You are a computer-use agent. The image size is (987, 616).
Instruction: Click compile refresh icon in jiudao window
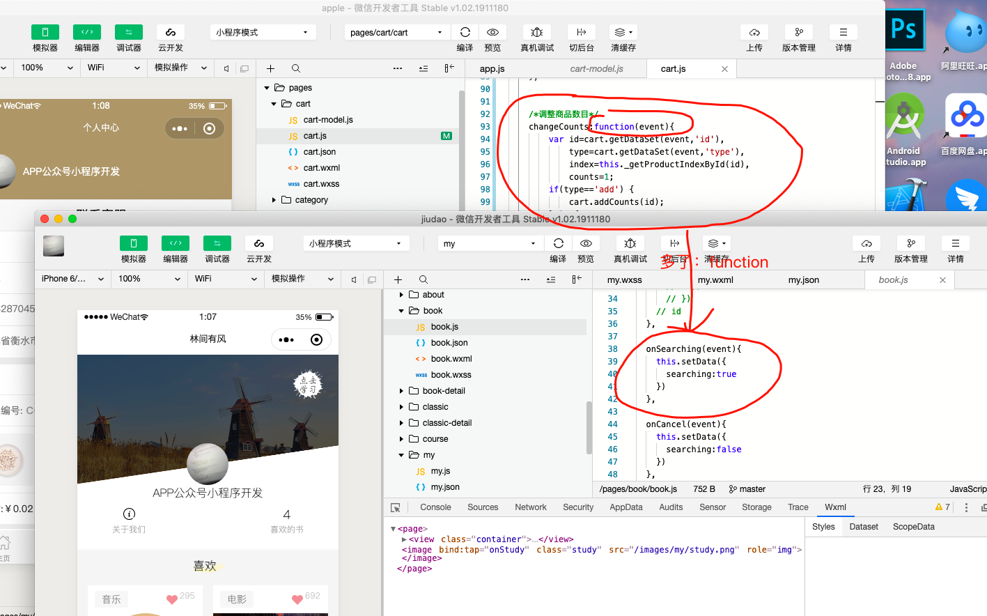558,243
